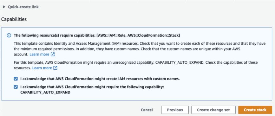Image resolution: width=275 pixels, height=116 pixels.
Task: Open the Learn more link about CAPABILITY_AUTO_EXPAND
Action: pos(42,68)
